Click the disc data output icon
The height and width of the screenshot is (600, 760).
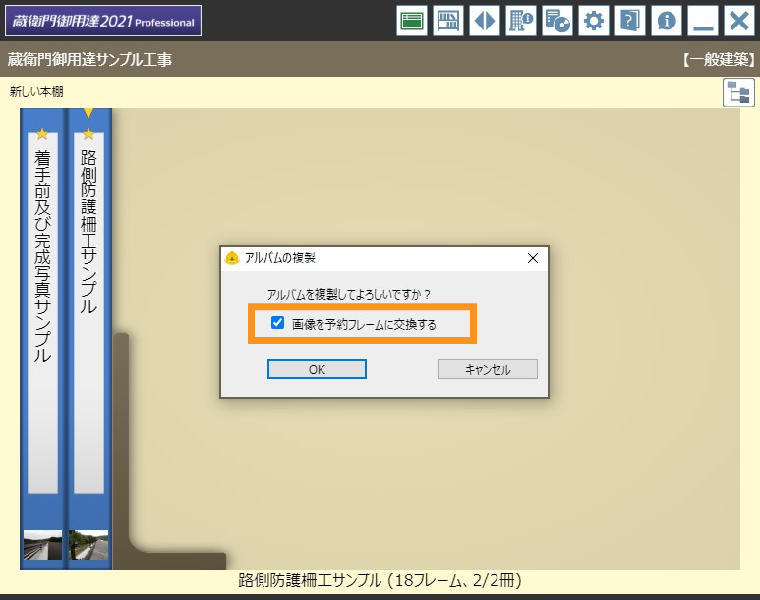pos(557,21)
